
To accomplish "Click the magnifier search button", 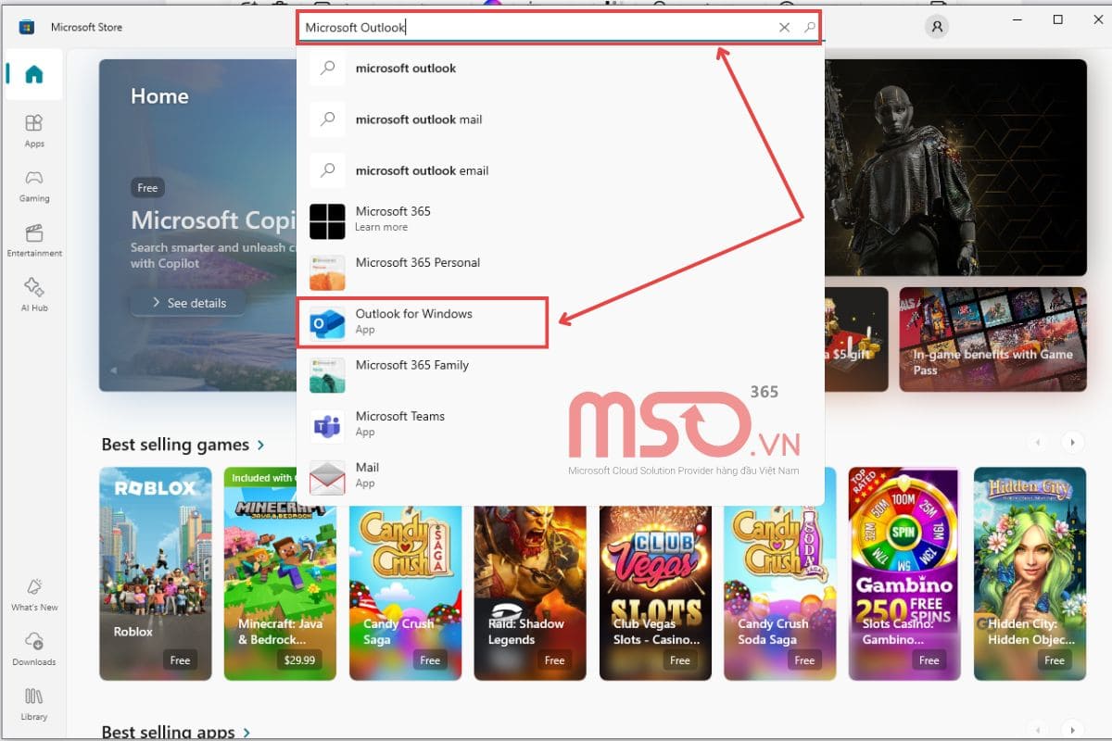I will point(809,28).
